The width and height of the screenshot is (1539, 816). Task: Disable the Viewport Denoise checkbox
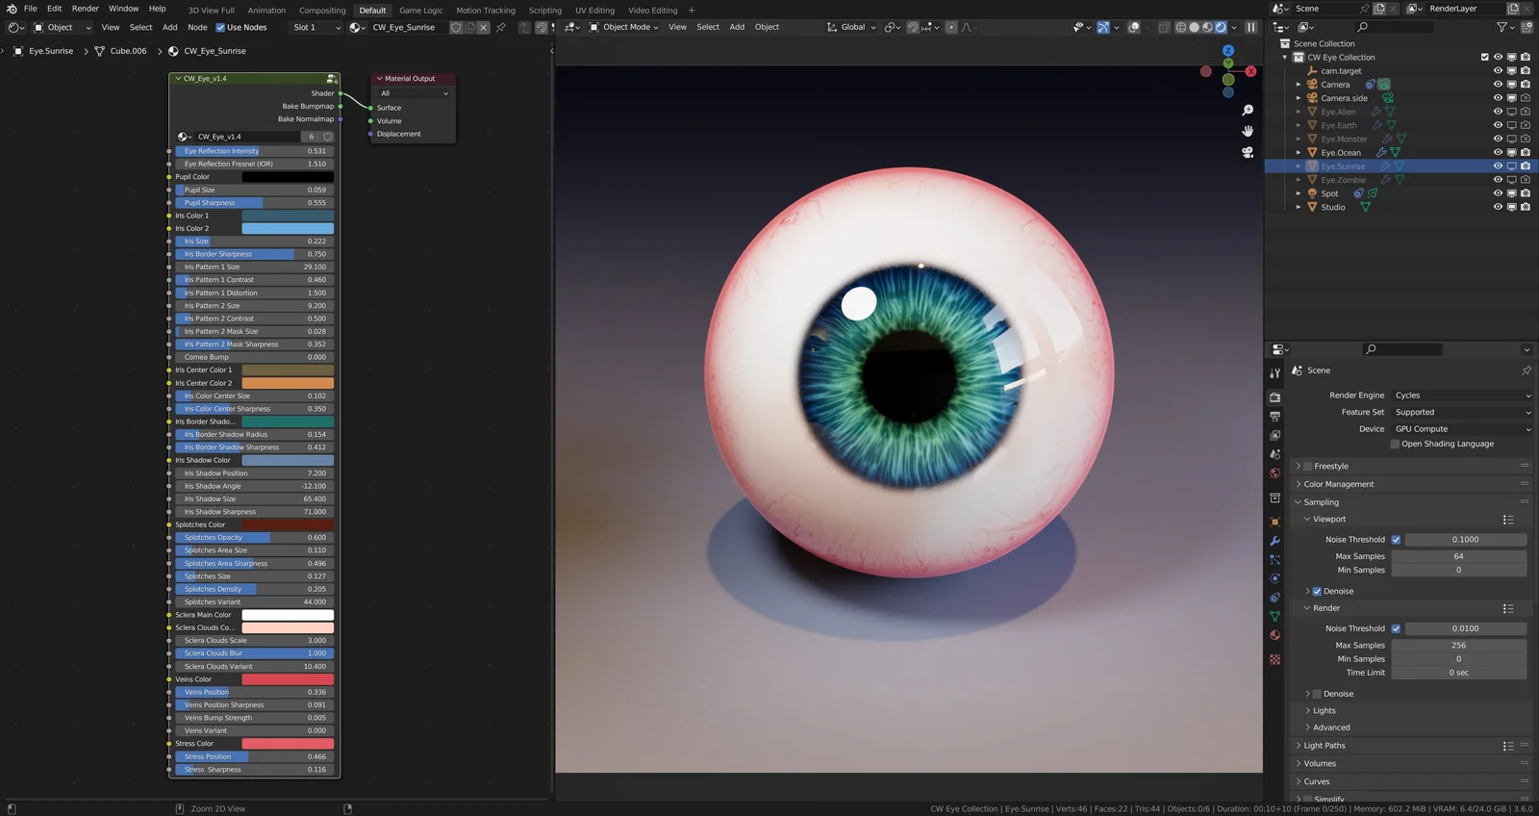pos(1317,592)
